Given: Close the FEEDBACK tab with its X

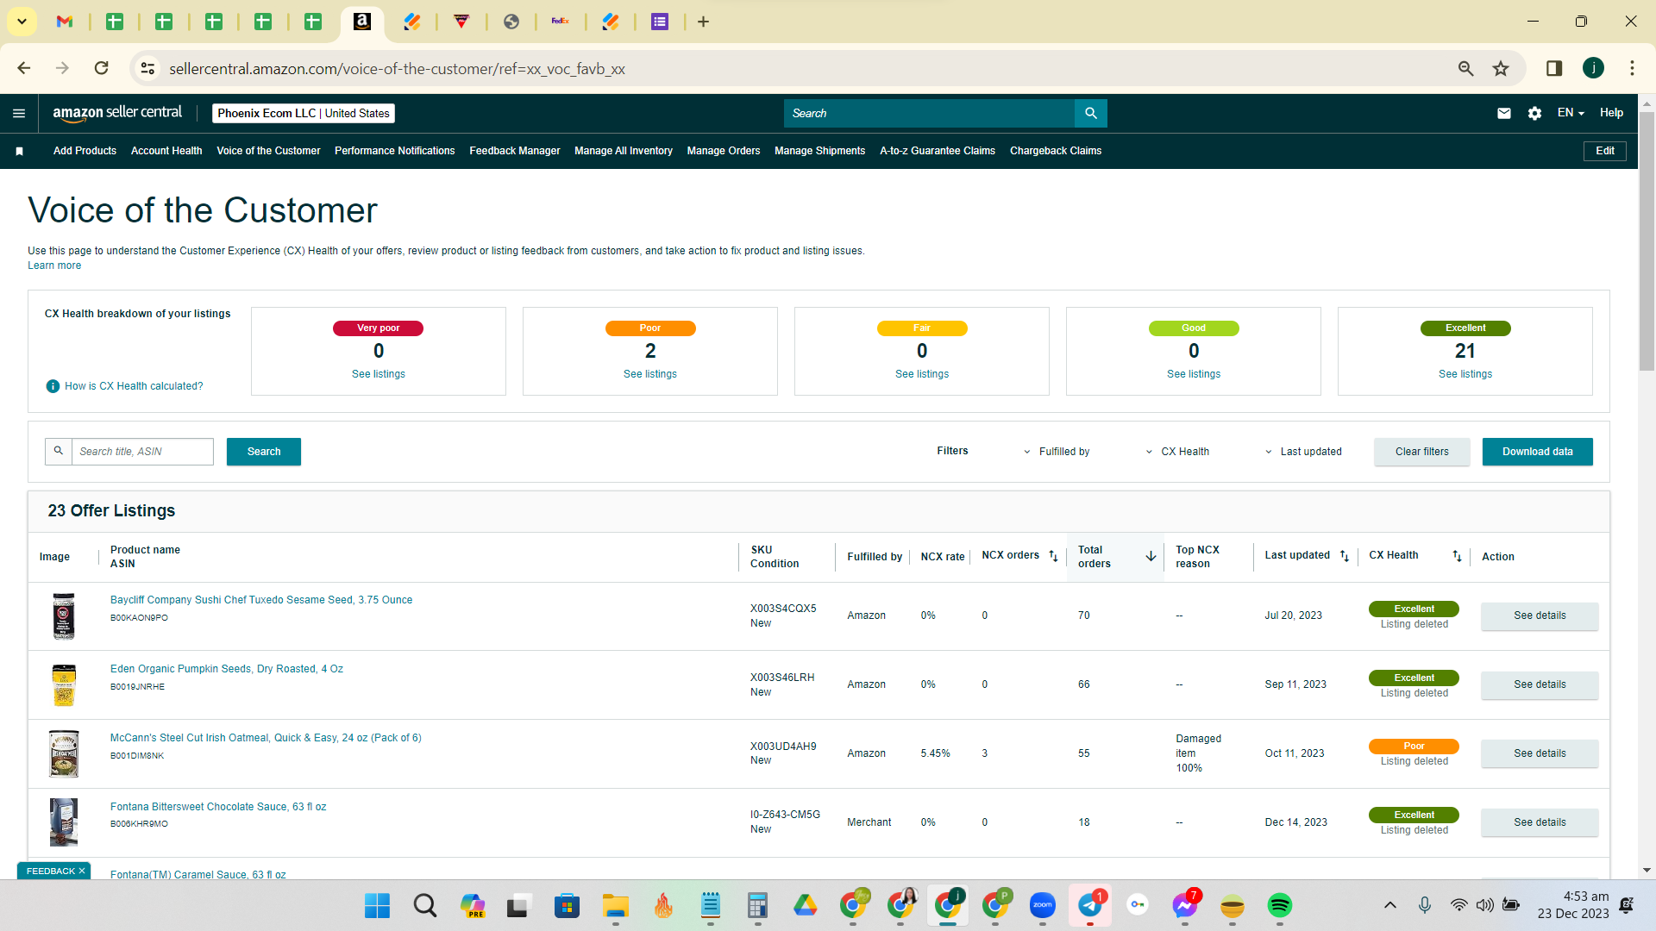Looking at the screenshot, I should [x=82, y=871].
